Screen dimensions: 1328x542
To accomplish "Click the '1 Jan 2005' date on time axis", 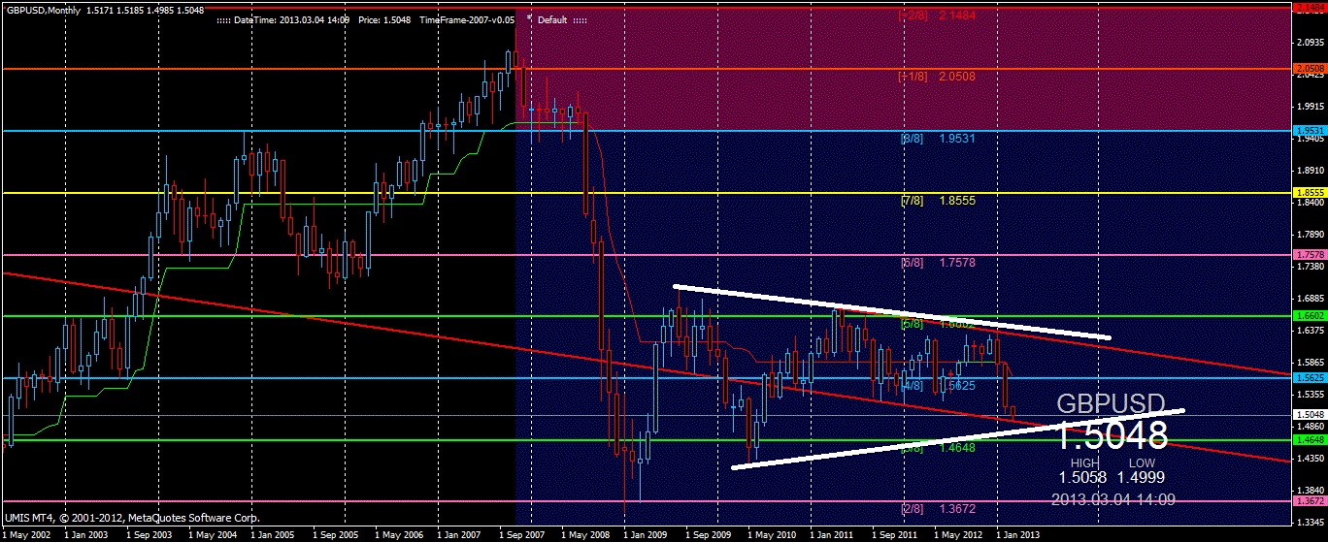I will [272, 534].
